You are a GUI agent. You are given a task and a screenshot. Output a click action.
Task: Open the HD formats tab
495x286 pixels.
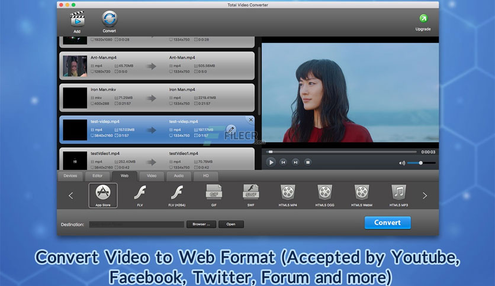[x=206, y=176]
